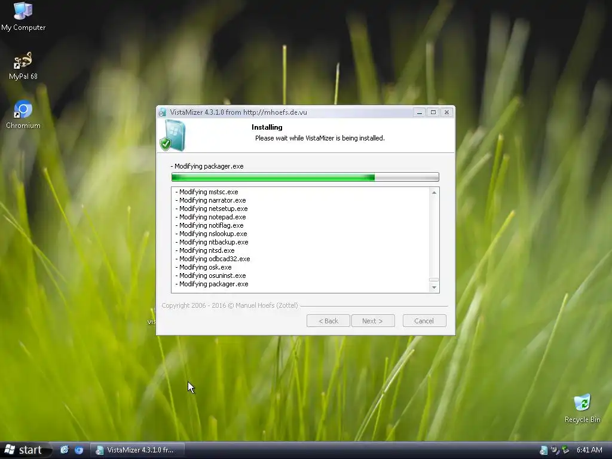The image size is (612, 459).
Task: Click the copyright Manuel Hoefs text
Action: (x=229, y=305)
